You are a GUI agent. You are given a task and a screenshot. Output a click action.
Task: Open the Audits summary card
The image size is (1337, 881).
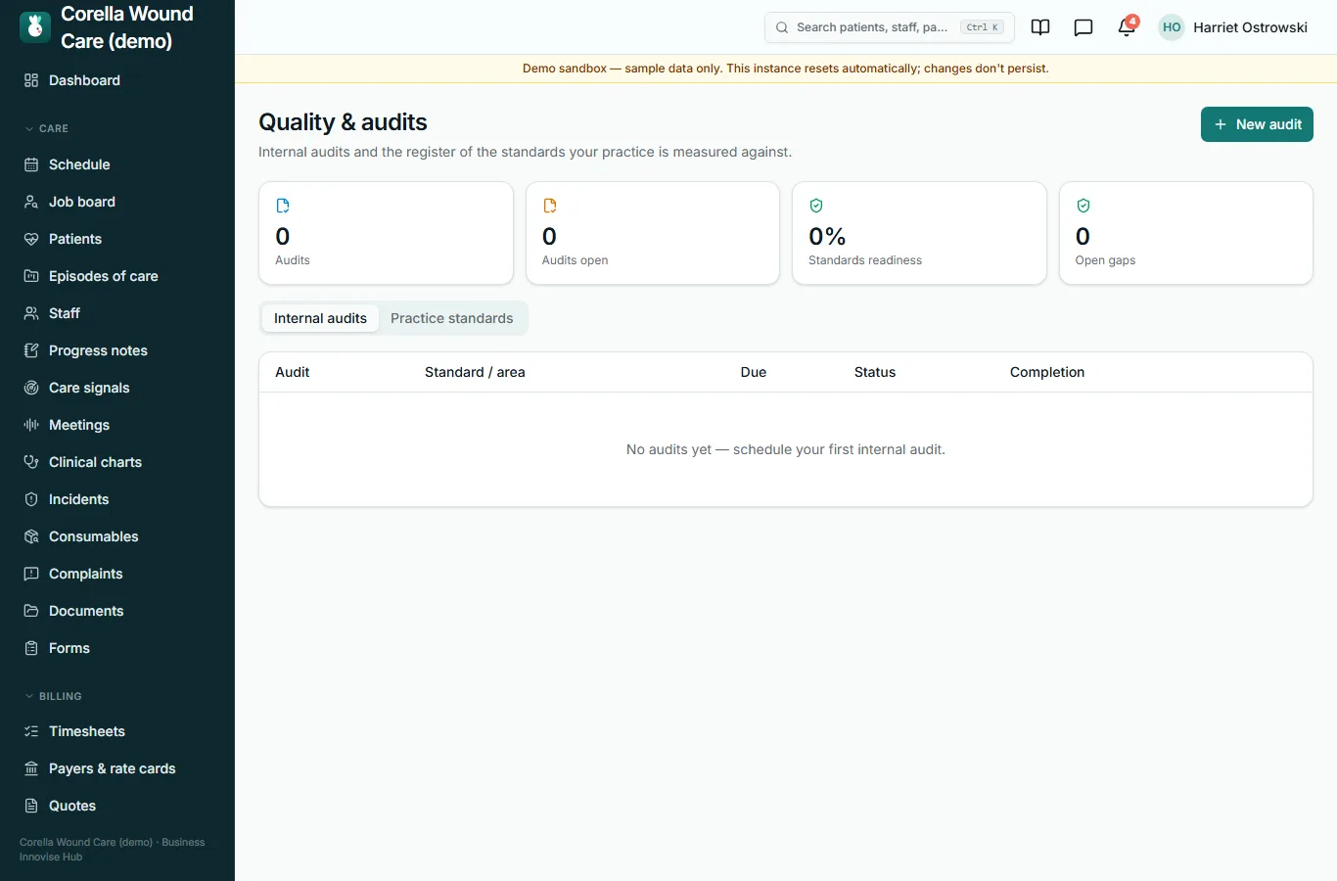click(386, 233)
